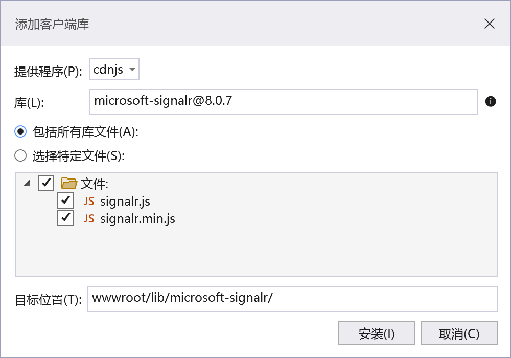
Task: Select signalr.min.js file in tree
Action: point(137,219)
